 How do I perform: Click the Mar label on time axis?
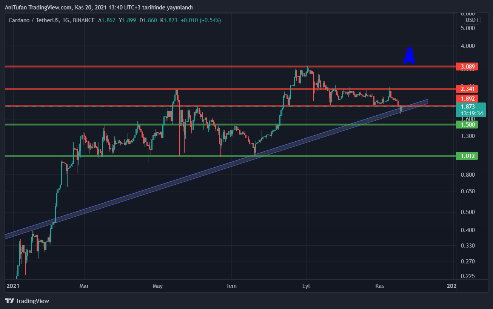pyautogui.click(x=84, y=286)
